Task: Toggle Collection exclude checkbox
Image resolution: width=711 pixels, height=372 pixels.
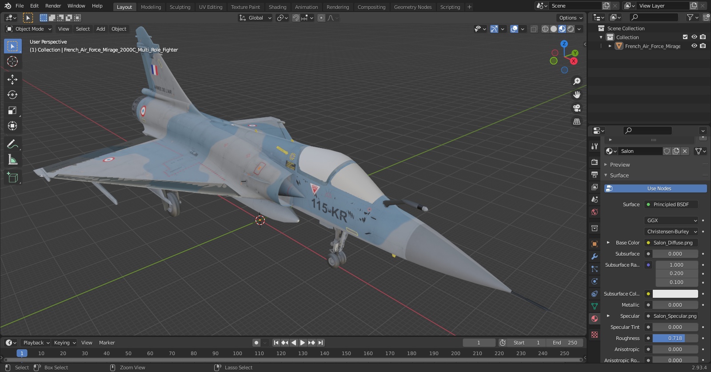Action: click(685, 37)
